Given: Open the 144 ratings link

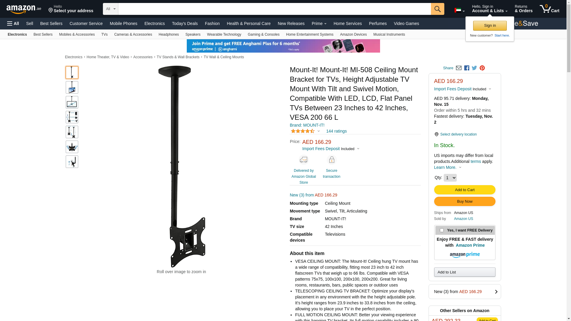Looking at the screenshot, I should 336,131.
